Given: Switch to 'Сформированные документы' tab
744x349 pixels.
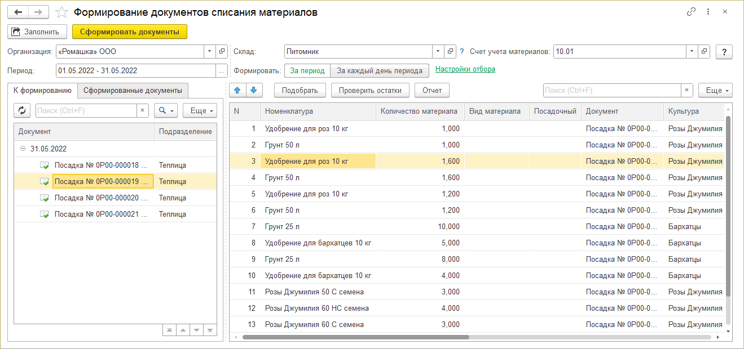Looking at the screenshot, I should tap(133, 90).
